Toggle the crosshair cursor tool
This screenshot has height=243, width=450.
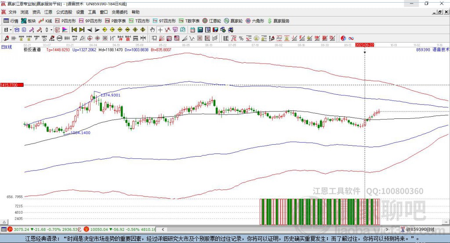coord(160,30)
